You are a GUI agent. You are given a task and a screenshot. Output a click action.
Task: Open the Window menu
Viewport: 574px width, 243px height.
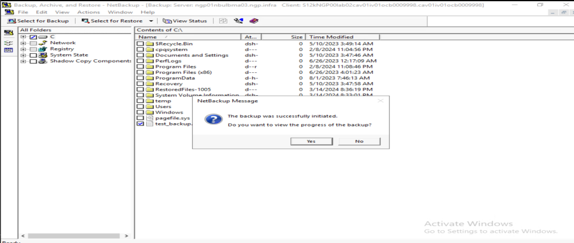(x=120, y=12)
